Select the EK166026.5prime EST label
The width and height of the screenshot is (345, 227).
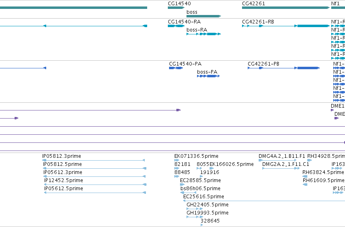pyautogui.click(x=231, y=164)
